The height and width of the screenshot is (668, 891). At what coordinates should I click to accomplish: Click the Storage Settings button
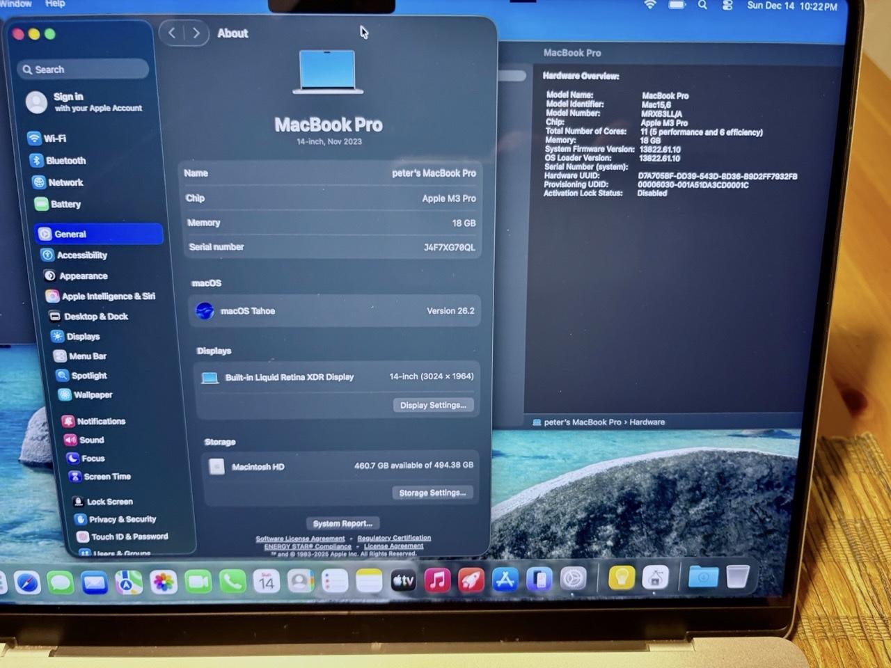point(432,493)
